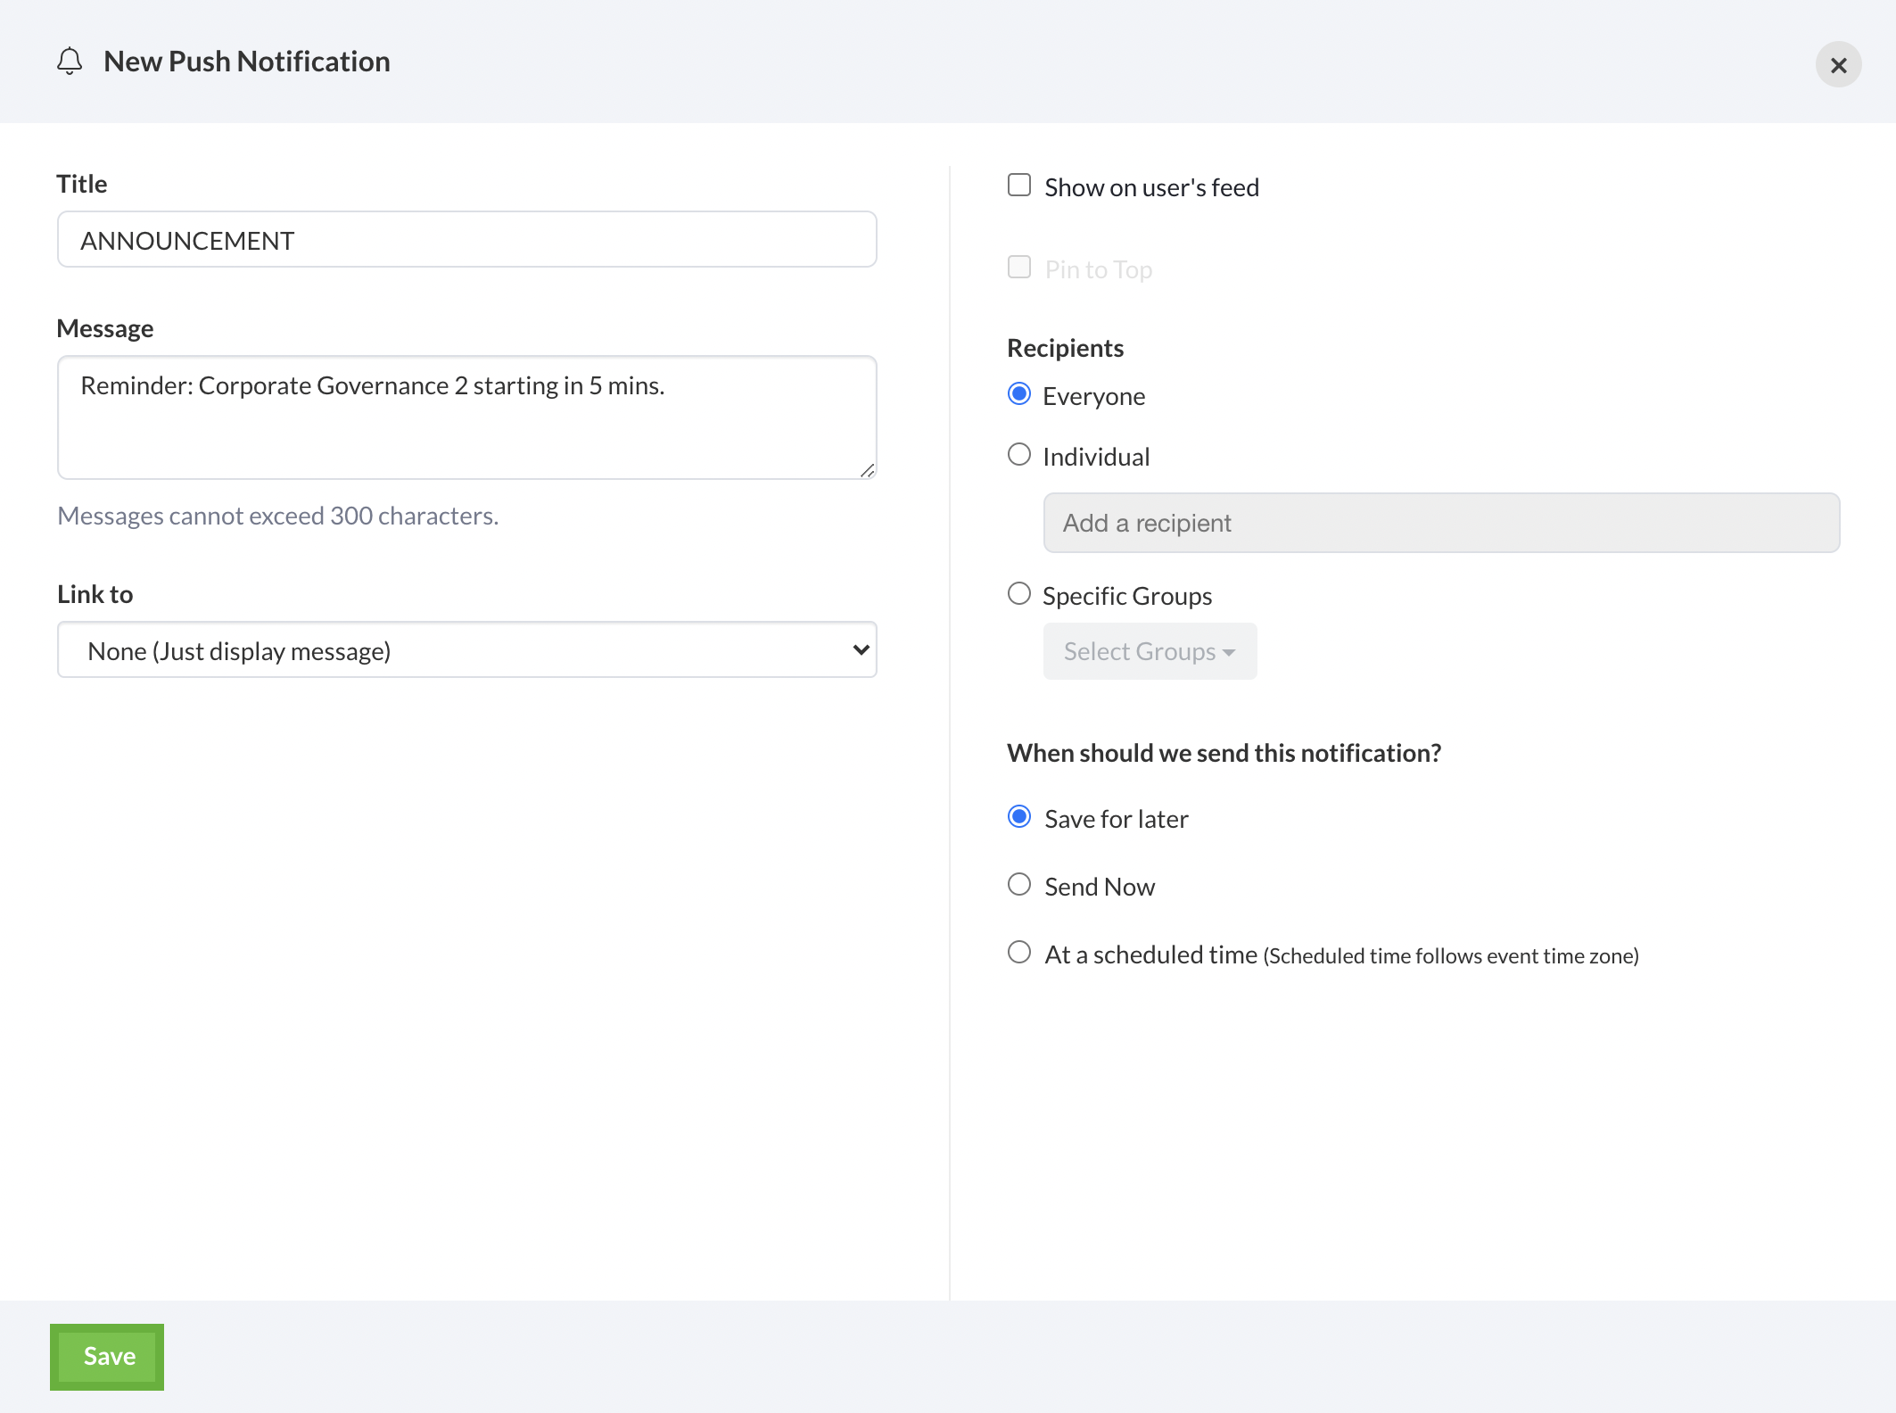Click the Add a recipient field
The width and height of the screenshot is (1896, 1413).
pos(1440,523)
